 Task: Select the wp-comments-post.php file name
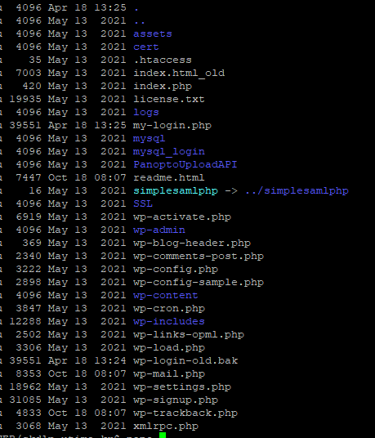tap(199, 256)
